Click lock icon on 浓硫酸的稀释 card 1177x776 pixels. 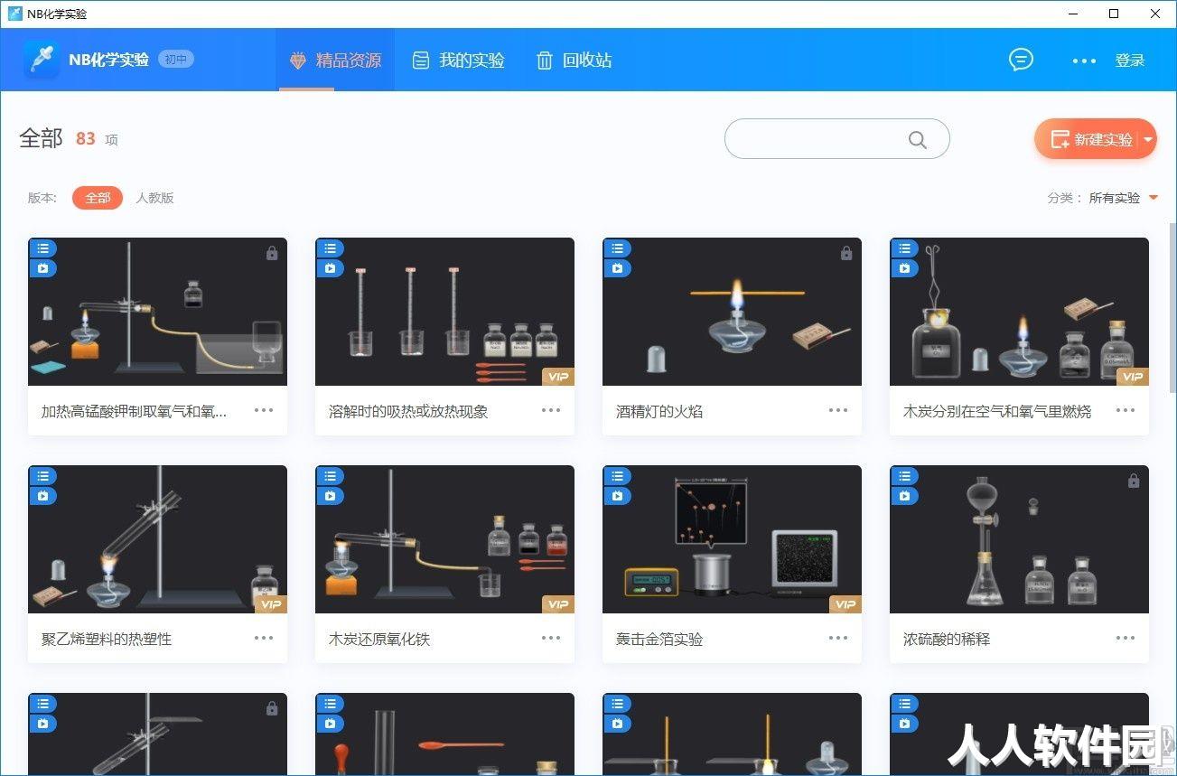(x=1134, y=481)
